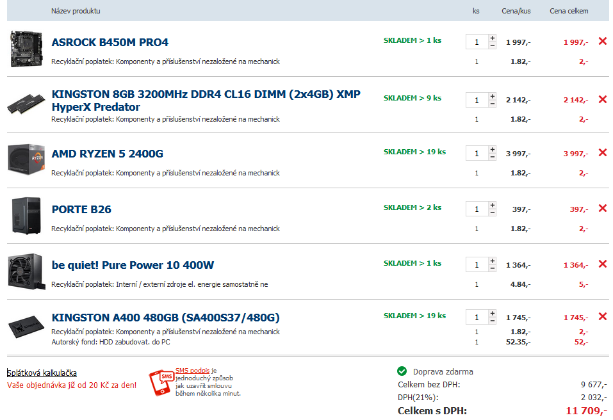The image size is (613, 420).
Task: Click SKLADEM > 19 ks for Kingston A400
Action: point(414,316)
